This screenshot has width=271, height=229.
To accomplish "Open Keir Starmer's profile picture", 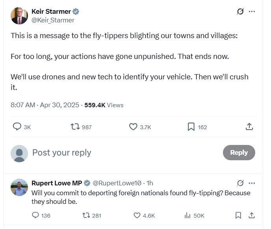I will [x=20, y=16].
